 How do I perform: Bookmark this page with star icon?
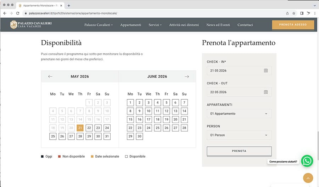click(294, 13)
